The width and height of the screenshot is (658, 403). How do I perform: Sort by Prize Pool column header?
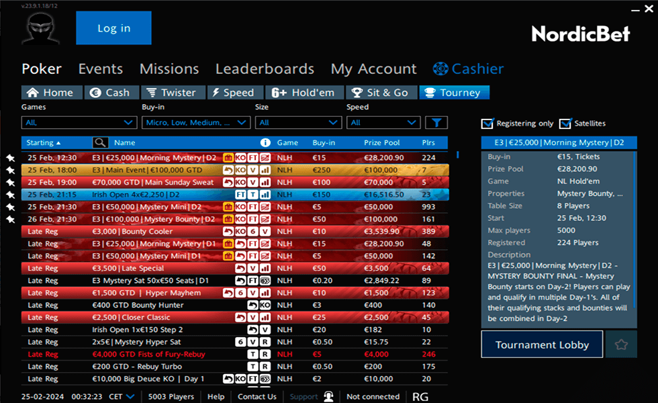point(381,142)
